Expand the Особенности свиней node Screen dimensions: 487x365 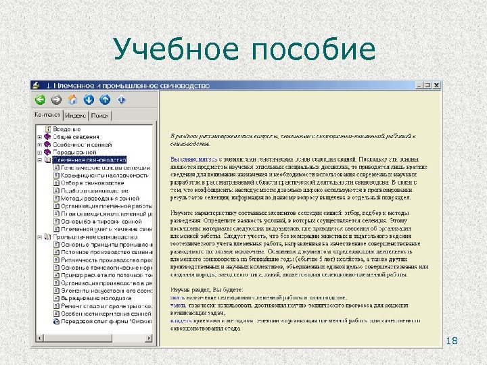tap(40, 145)
